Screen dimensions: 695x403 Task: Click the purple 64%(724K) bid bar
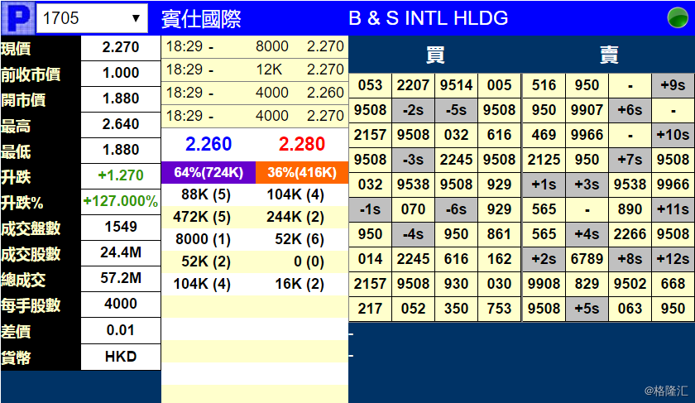(208, 172)
